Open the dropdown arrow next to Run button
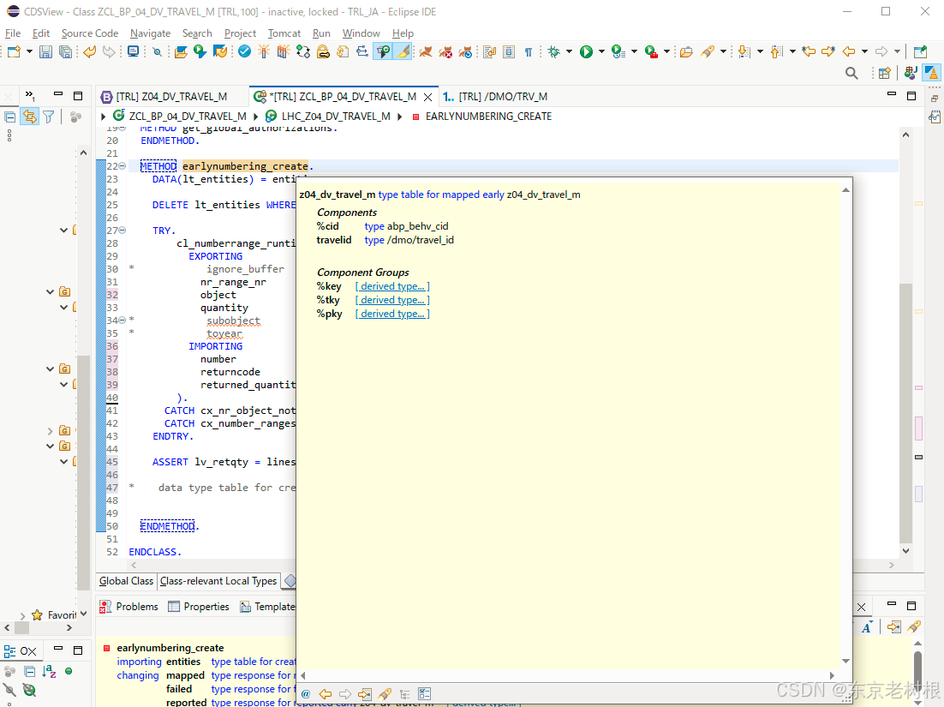This screenshot has width=944, height=707. pos(601,52)
